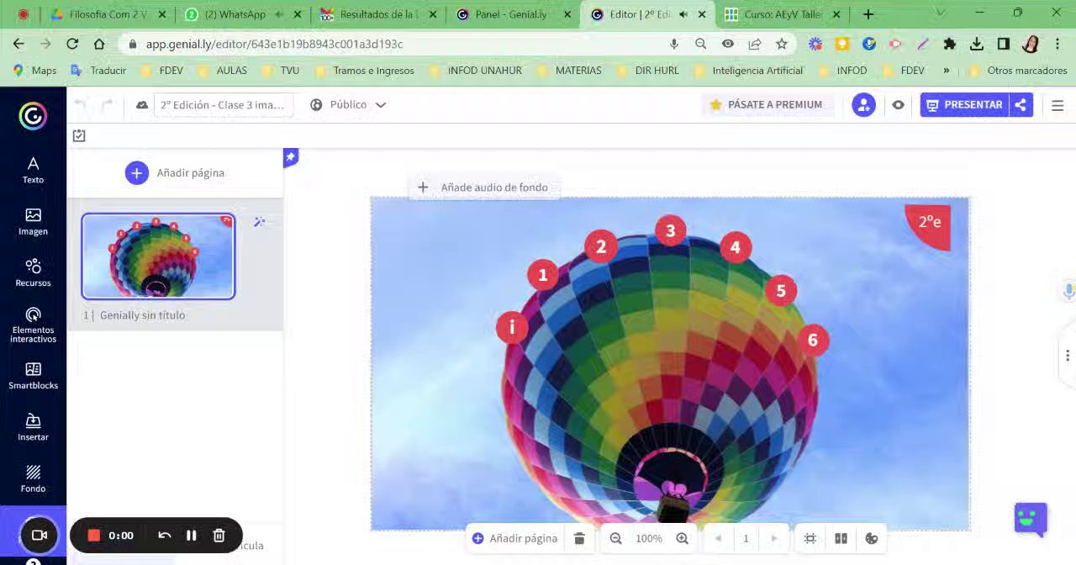Click the magic wand icon beside thumbnail
The width and height of the screenshot is (1076, 565).
pos(260,222)
